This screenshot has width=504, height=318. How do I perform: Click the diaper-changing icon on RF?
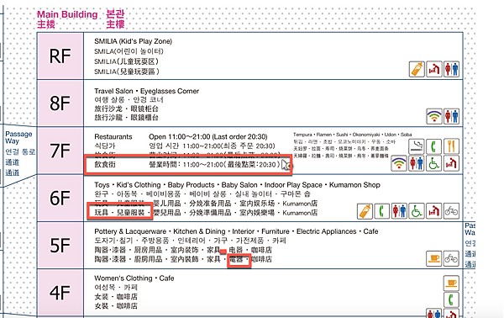434,69
